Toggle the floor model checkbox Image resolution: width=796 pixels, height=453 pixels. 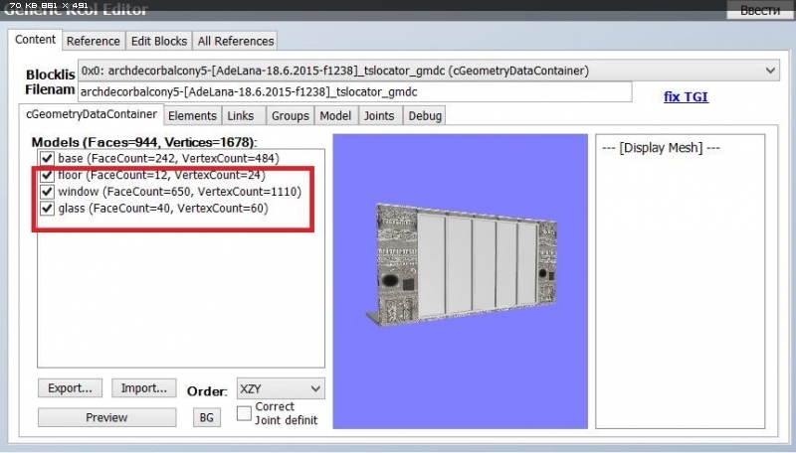pos(47,175)
